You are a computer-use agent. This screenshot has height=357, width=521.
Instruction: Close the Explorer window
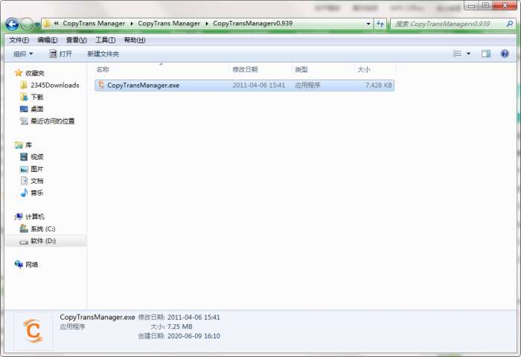[x=505, y=6]
